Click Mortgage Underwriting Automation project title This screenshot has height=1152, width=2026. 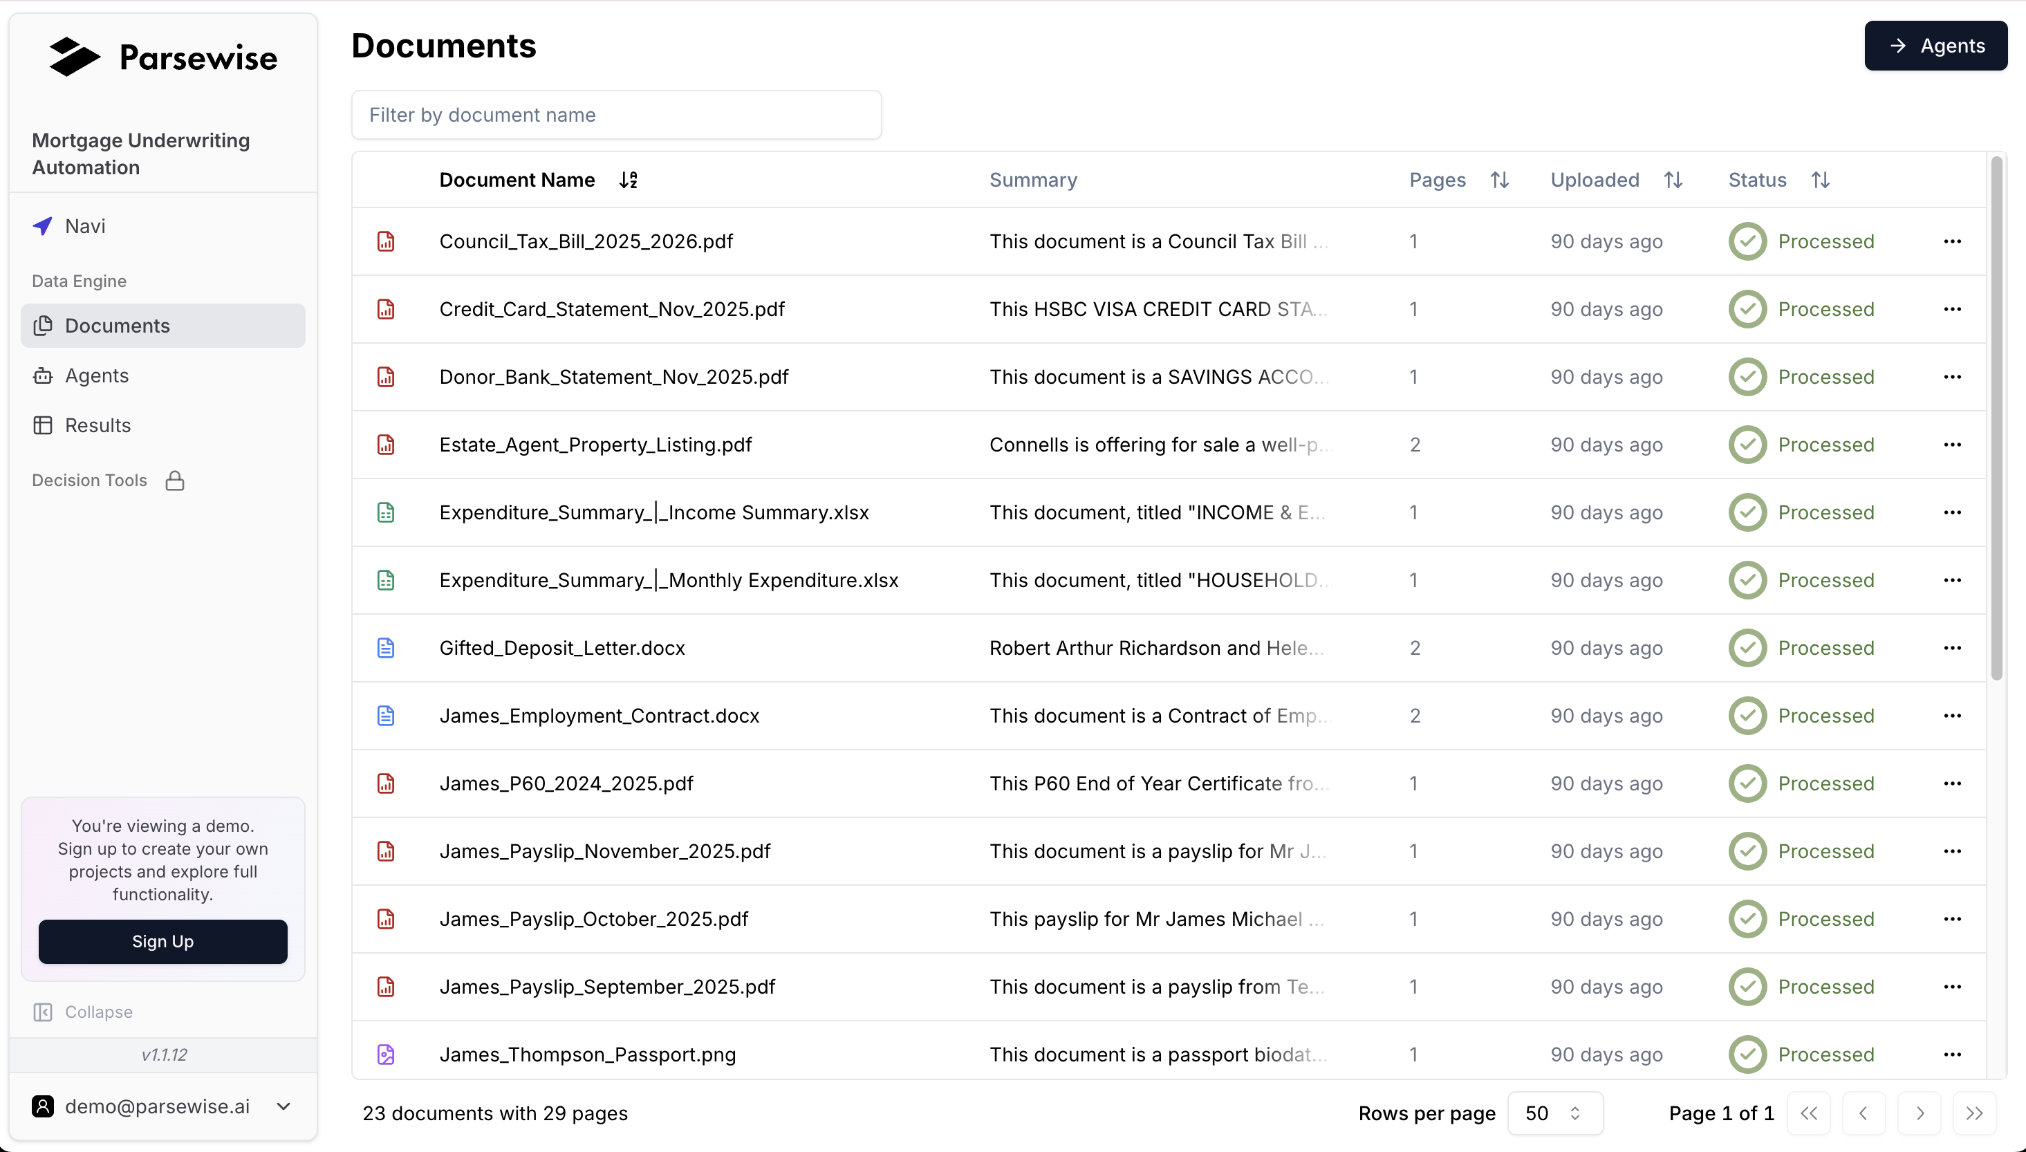(x=141, y=154)
